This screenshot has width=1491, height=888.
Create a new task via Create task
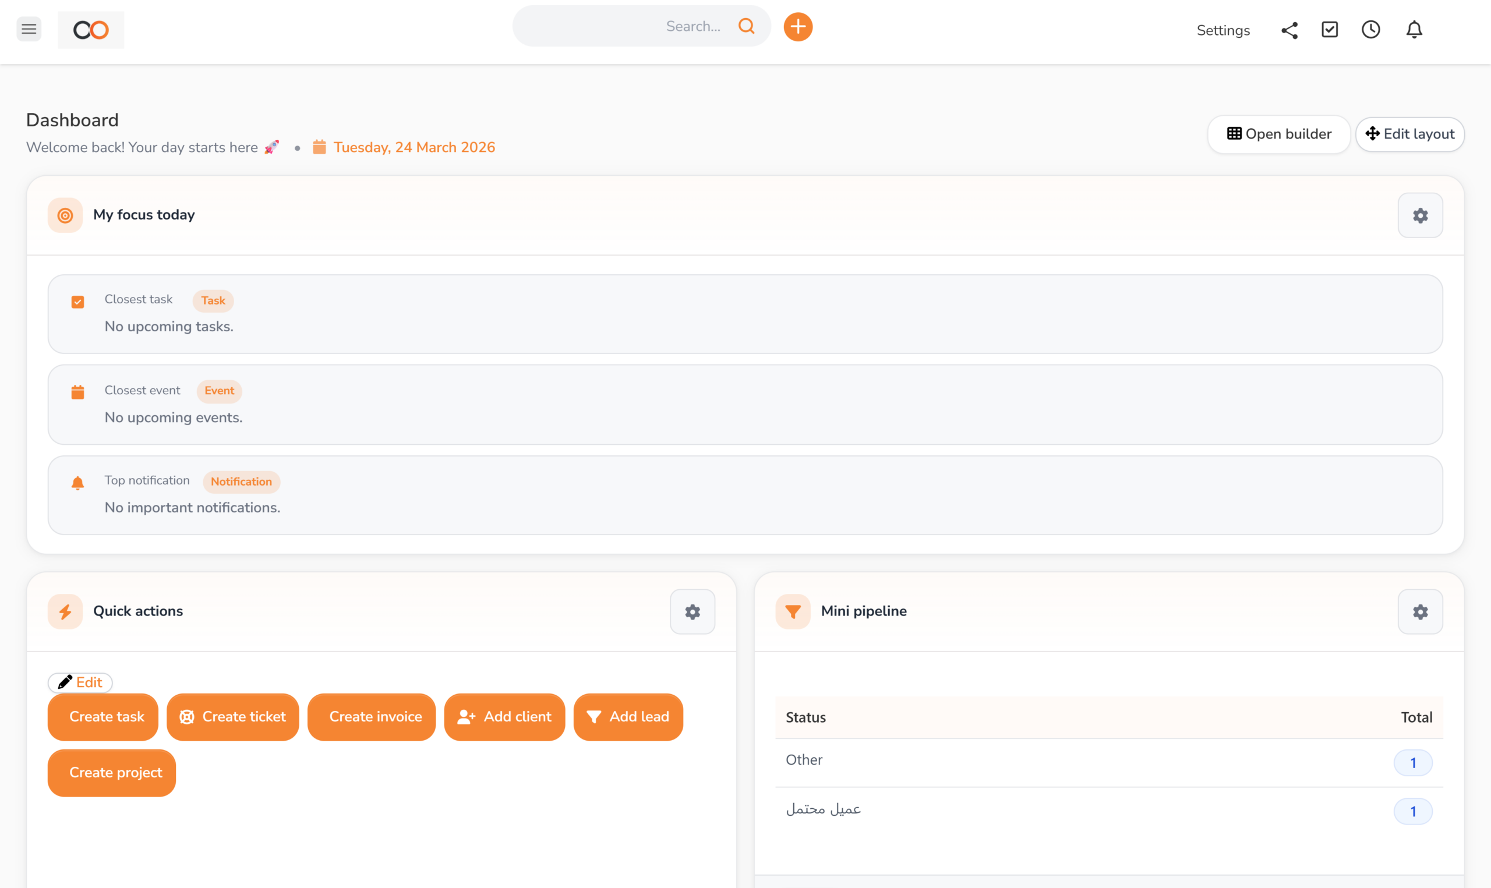point(103,717)
